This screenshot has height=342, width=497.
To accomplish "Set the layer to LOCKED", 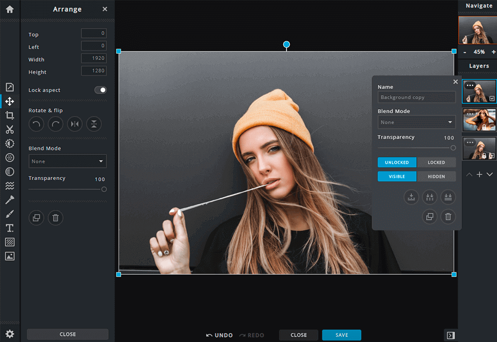I will pyautogui.click(x=436, y=162).
